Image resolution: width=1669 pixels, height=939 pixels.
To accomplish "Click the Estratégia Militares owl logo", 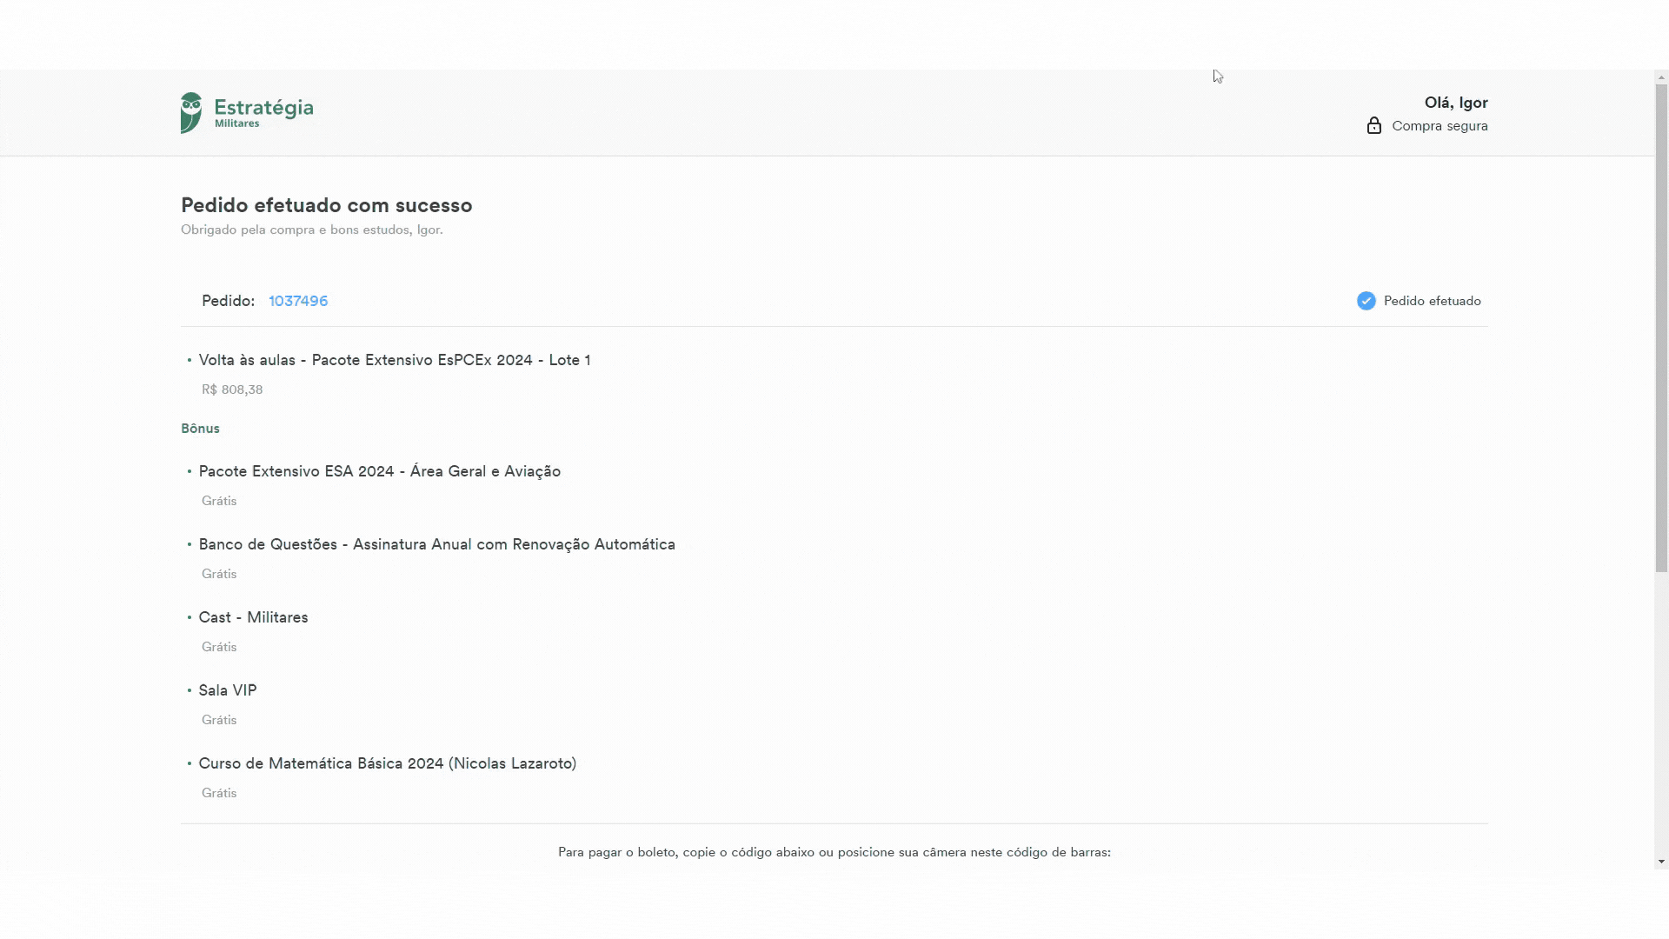I will pyautogui.click(x=191, y=113).
